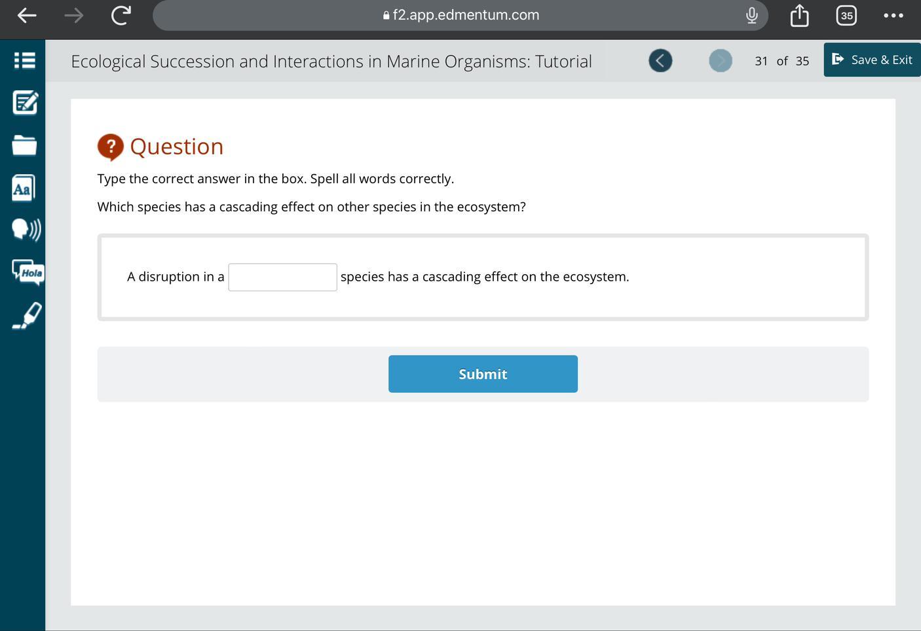Tap the microphone icon in address bar
This screenshot has width=921, height=631.
[751, 15]
